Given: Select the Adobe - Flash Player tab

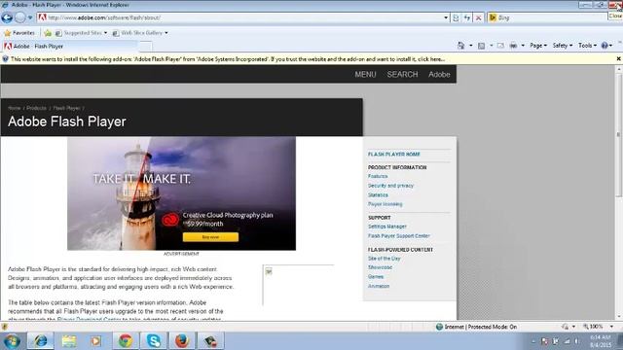Looking at the screenshot, I should point(70,47).
